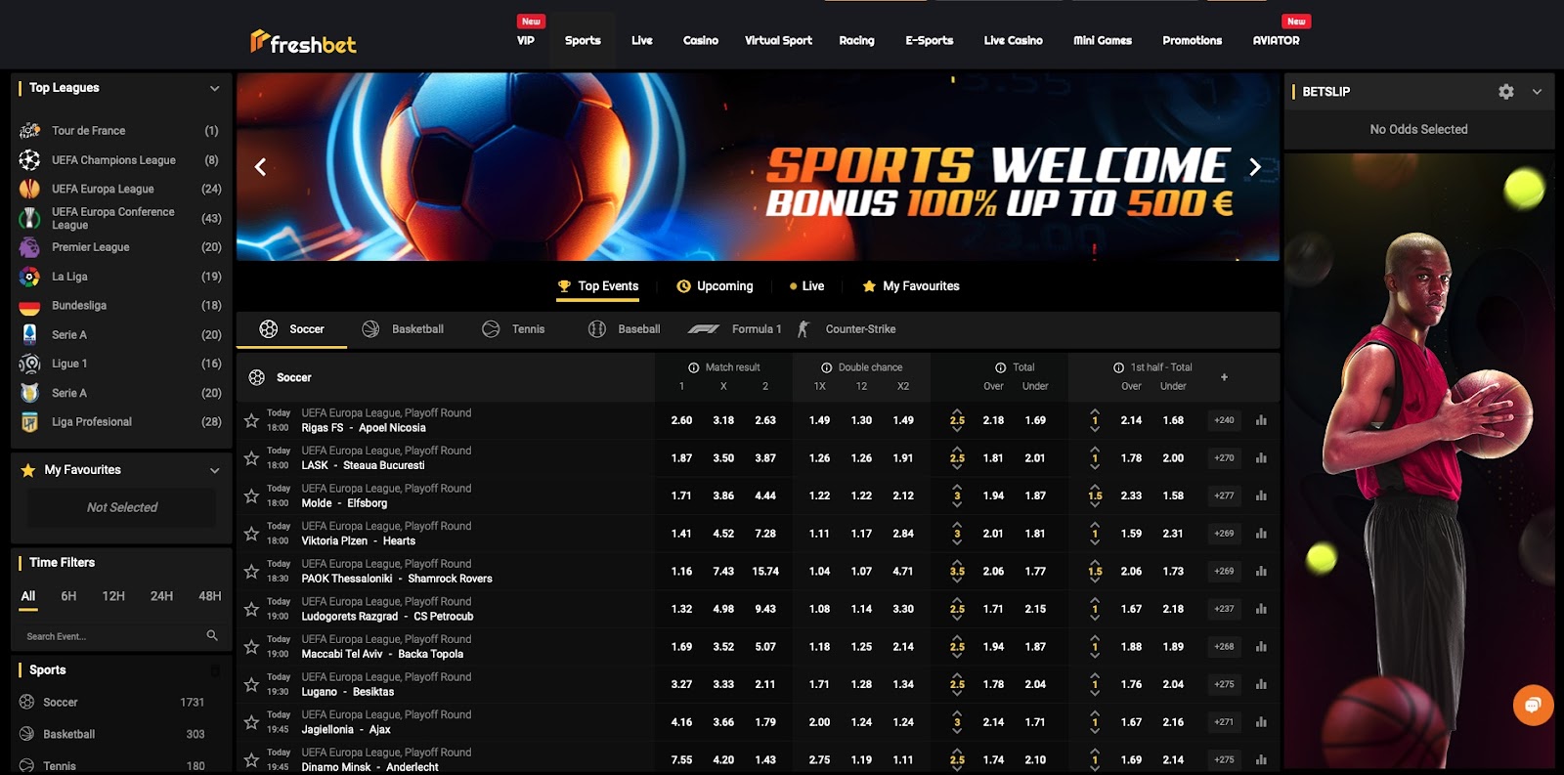Expand +270 more markets for LASK
The width and height of the screenshot is (1564, 775).
pyautogui.click(x=1224, y=458)
